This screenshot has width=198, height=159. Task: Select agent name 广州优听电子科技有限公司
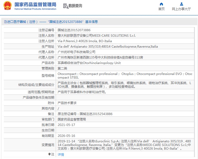pos(76,52)
